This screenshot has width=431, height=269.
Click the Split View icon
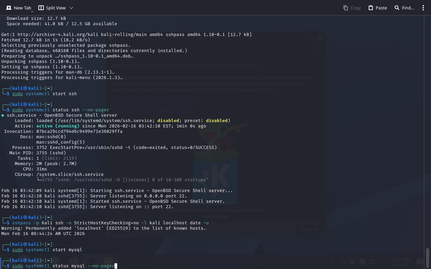41,8
